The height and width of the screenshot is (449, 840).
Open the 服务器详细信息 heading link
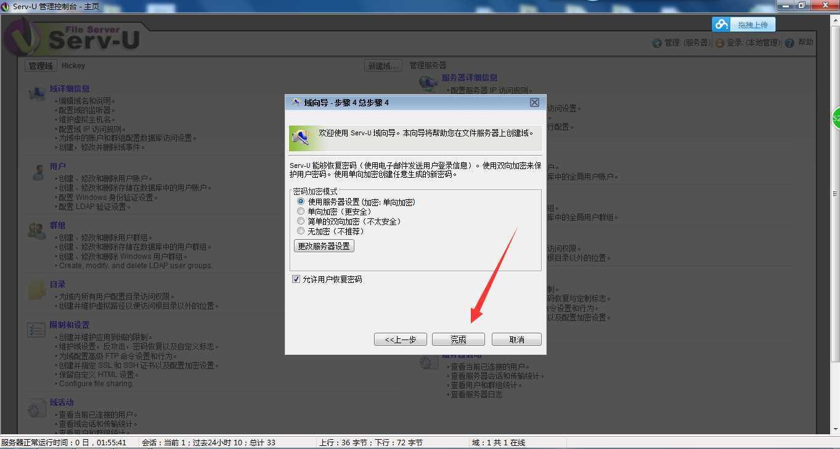470,77
